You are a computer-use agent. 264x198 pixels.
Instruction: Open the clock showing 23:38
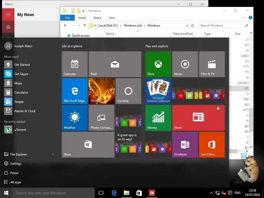[252, 193]
